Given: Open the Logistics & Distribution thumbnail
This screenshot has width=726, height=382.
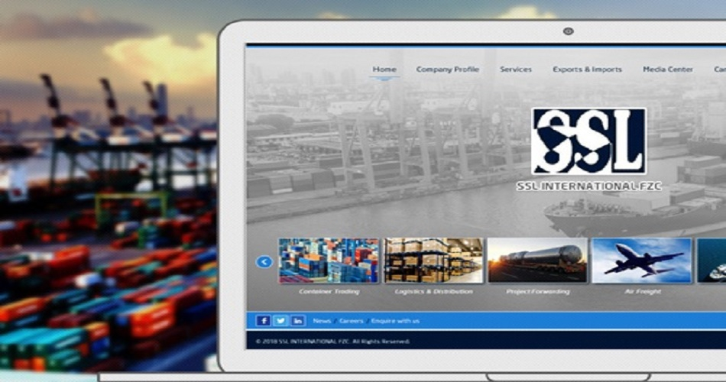Looking at the screenshot, I should click(433, 261).
